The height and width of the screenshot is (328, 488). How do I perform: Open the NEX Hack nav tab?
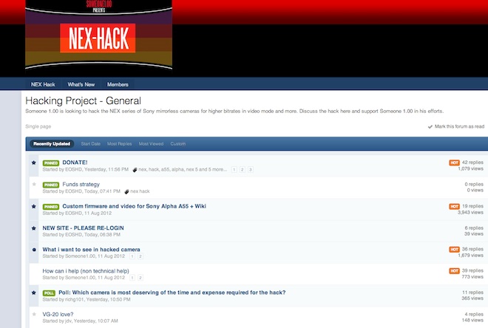(43, 84)
